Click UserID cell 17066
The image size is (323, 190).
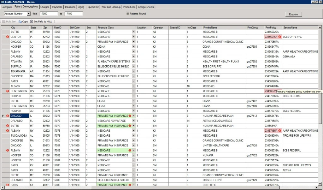[x=61, y=71]
